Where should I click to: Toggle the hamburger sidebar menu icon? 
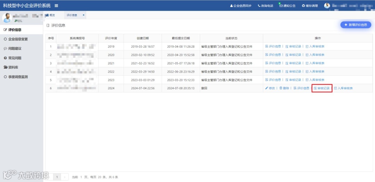point(56,6)
